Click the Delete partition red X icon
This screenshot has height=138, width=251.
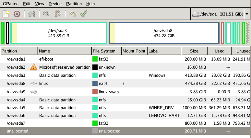[x=17, y=14]
